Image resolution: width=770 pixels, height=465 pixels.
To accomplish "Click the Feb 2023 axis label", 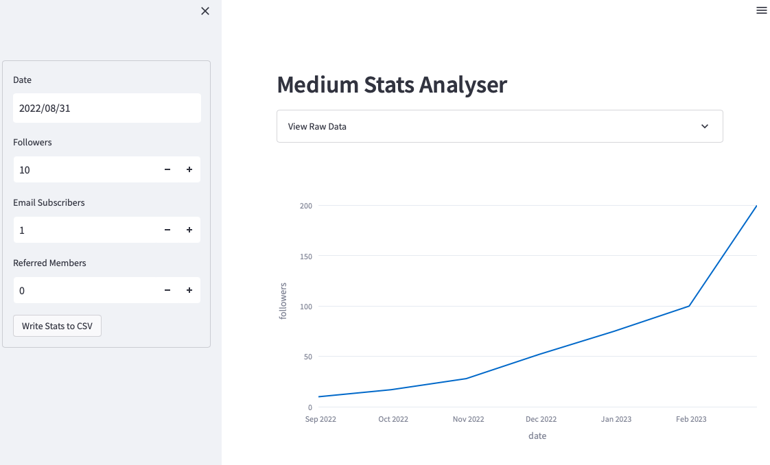I will [x=690, y=419].
